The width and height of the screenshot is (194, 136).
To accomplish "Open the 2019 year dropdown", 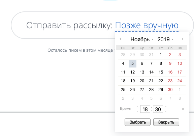I will point(166,39).
